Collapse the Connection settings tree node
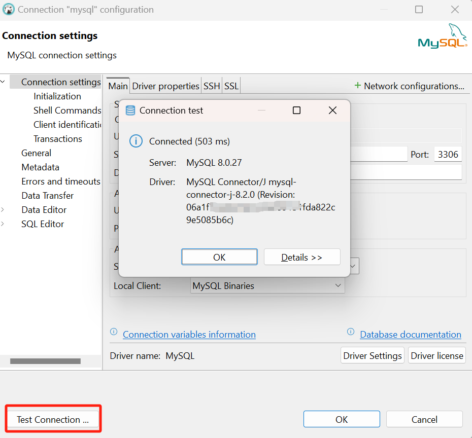This screenshot has width=472, height=438. (x=3, y=82)
